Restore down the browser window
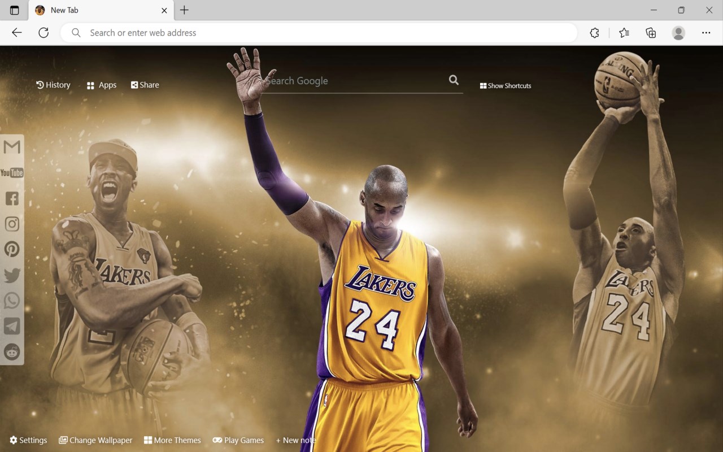The image size is (723, 452). 681,10
